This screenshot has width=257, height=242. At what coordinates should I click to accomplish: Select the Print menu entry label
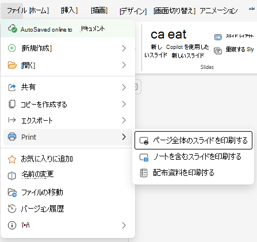[29, 137]
